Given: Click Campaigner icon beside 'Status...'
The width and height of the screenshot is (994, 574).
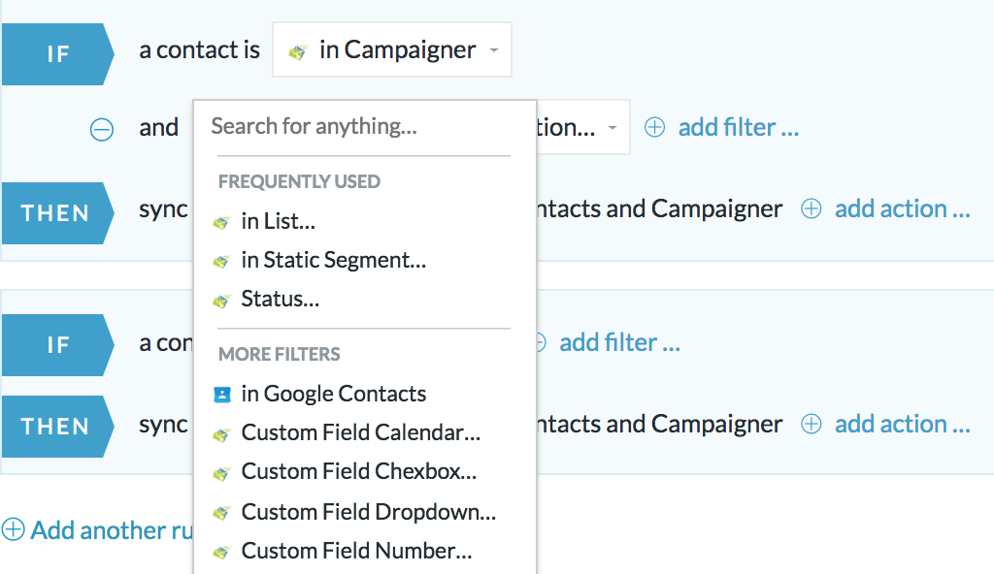Looking at the screenshot, I should (221, 302).
